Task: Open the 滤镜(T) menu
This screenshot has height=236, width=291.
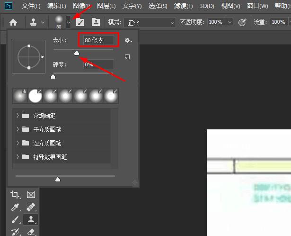Action: tap(183, 6)
